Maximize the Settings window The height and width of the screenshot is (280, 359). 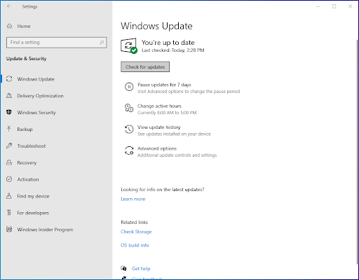point(334,6)
